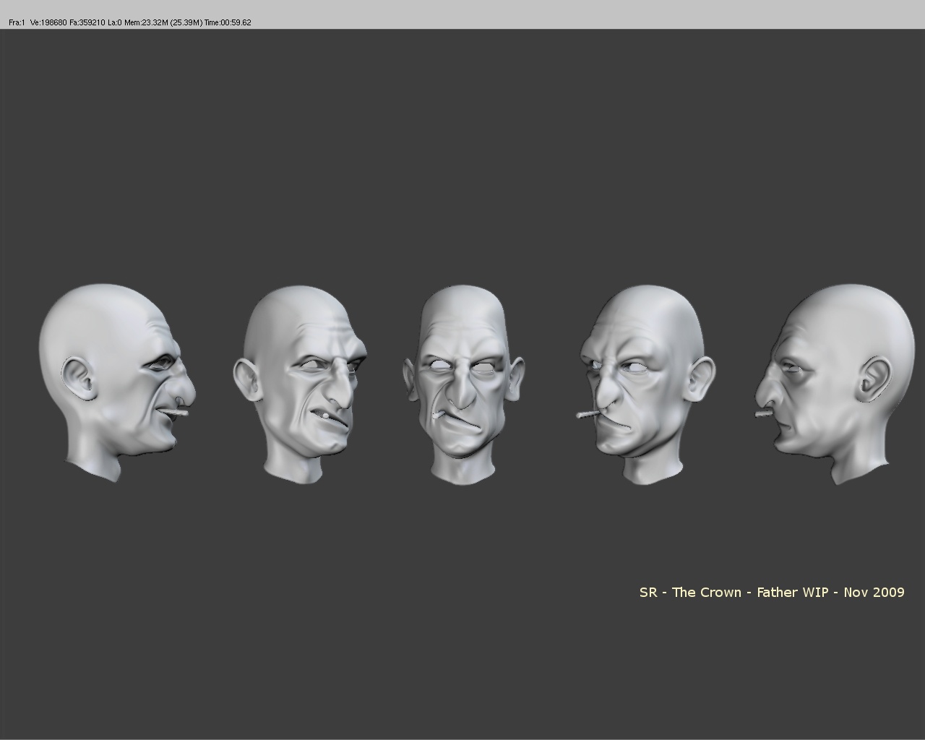Click the leftmost head with its ear facing you

coord(116,382)
